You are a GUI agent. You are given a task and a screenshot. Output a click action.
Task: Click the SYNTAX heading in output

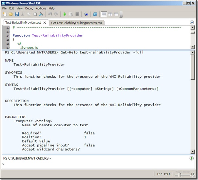[x=11, y=85]
